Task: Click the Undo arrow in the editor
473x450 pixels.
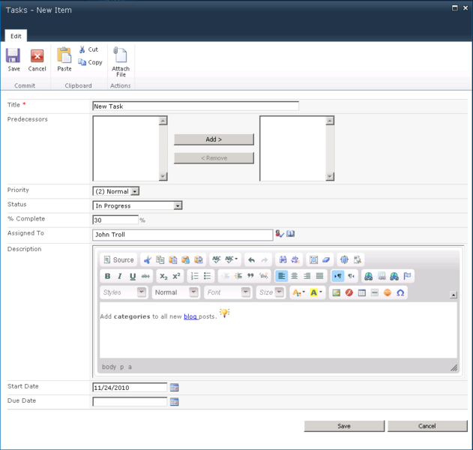Action: (251, 259)
